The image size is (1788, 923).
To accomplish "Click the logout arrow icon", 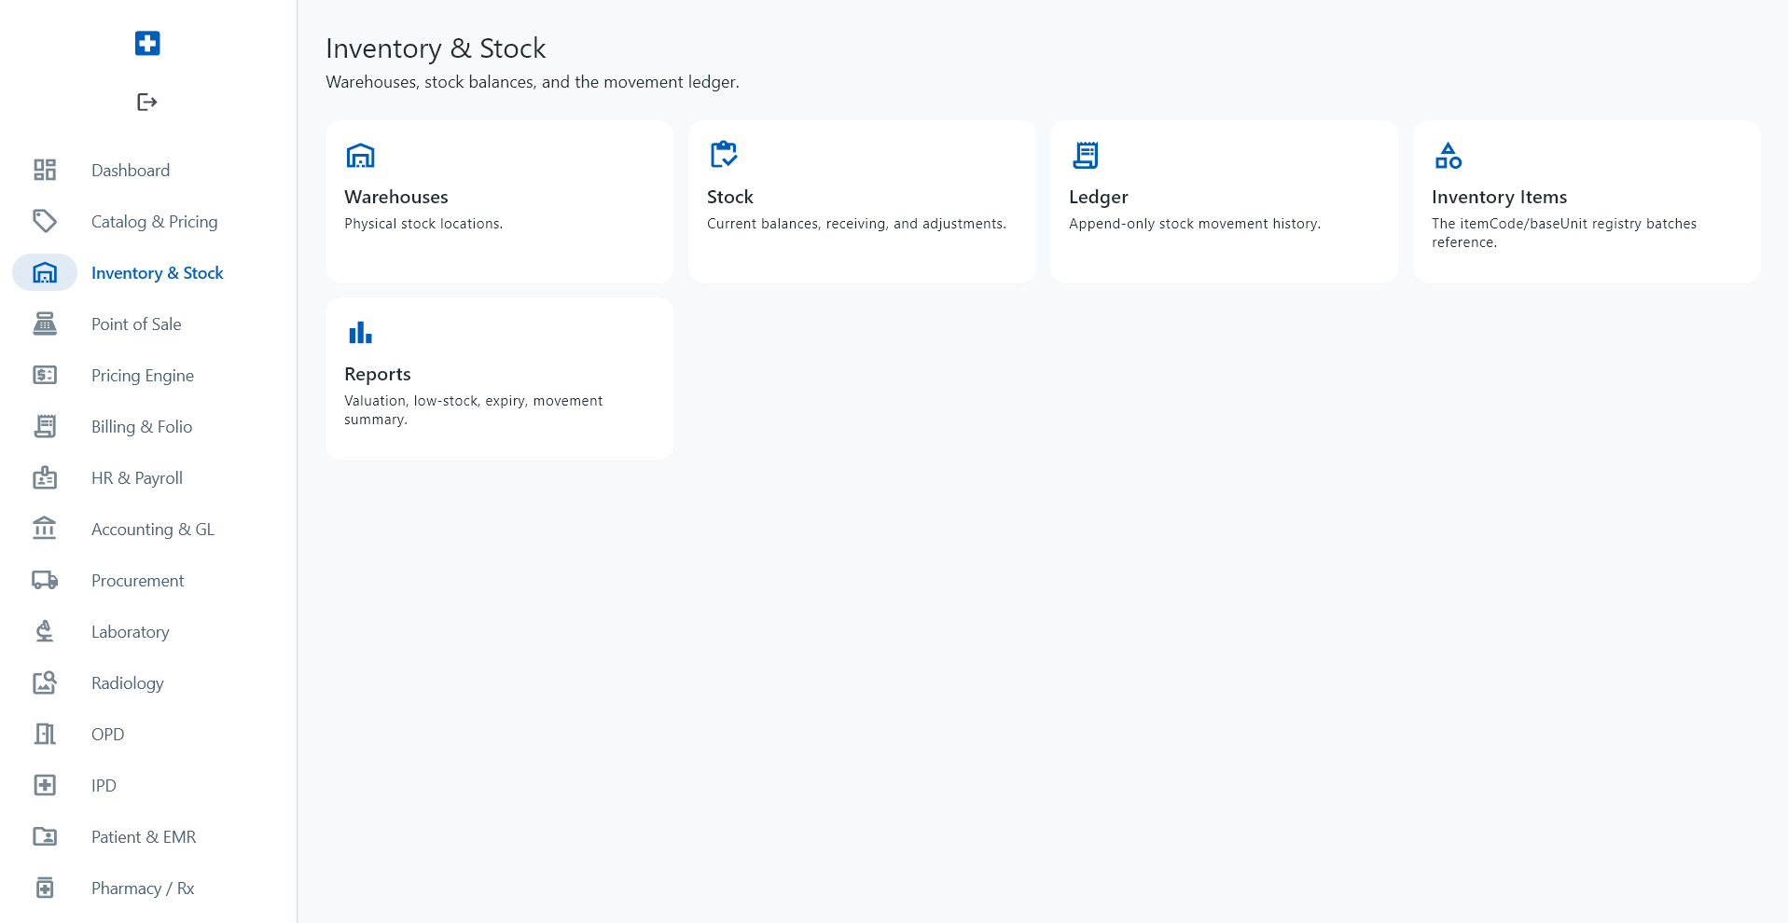I will coord(147,102).
